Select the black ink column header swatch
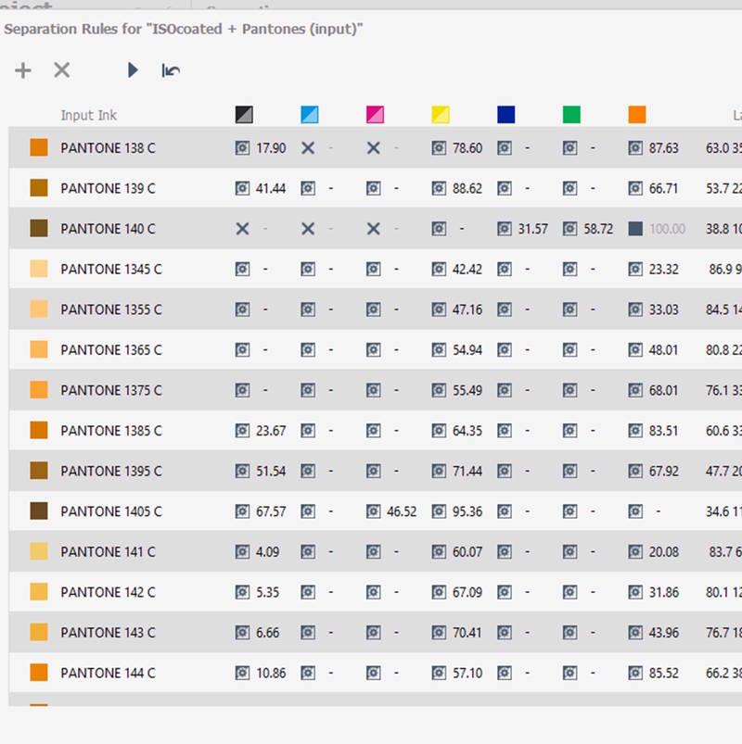 [244, 114]
